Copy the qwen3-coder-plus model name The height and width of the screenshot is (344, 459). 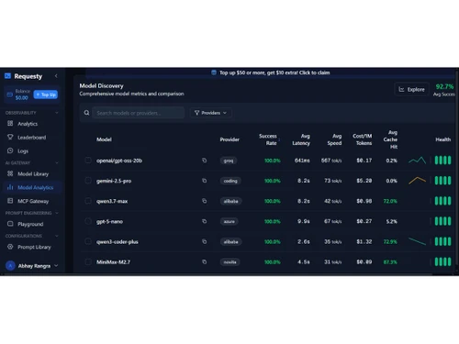tap(205, 241)
